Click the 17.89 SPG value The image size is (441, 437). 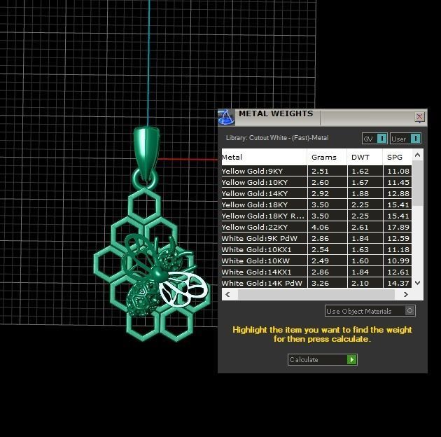tap(398, 227)
